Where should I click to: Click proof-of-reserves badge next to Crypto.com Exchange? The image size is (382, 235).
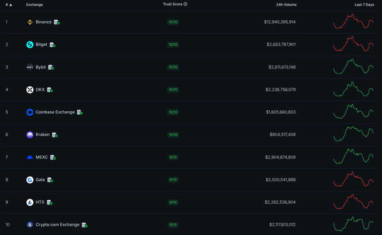[x=85, y=225]
